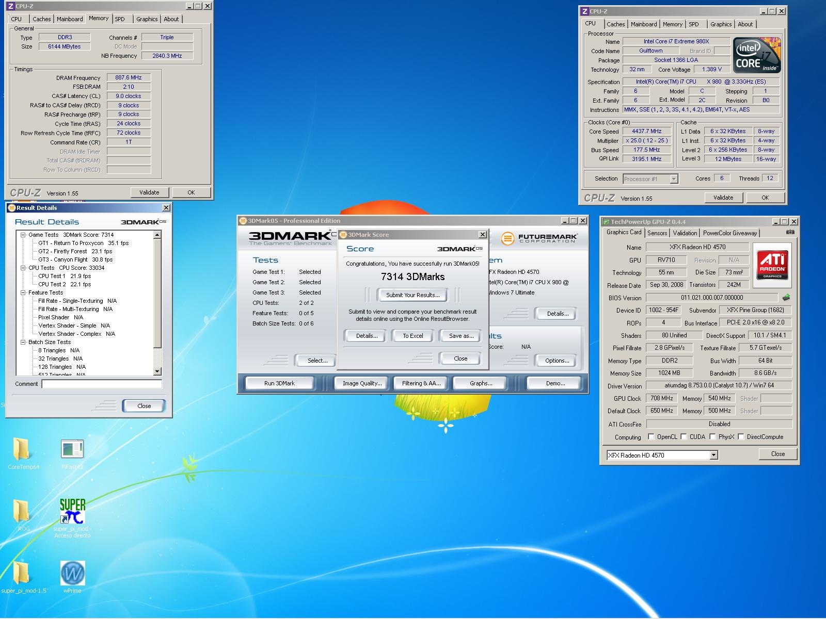This screenshot has height=619, width=826.
Task: Open the PiFast43 desktop icon
Action: pyautogui.click(x=72, y=449)
